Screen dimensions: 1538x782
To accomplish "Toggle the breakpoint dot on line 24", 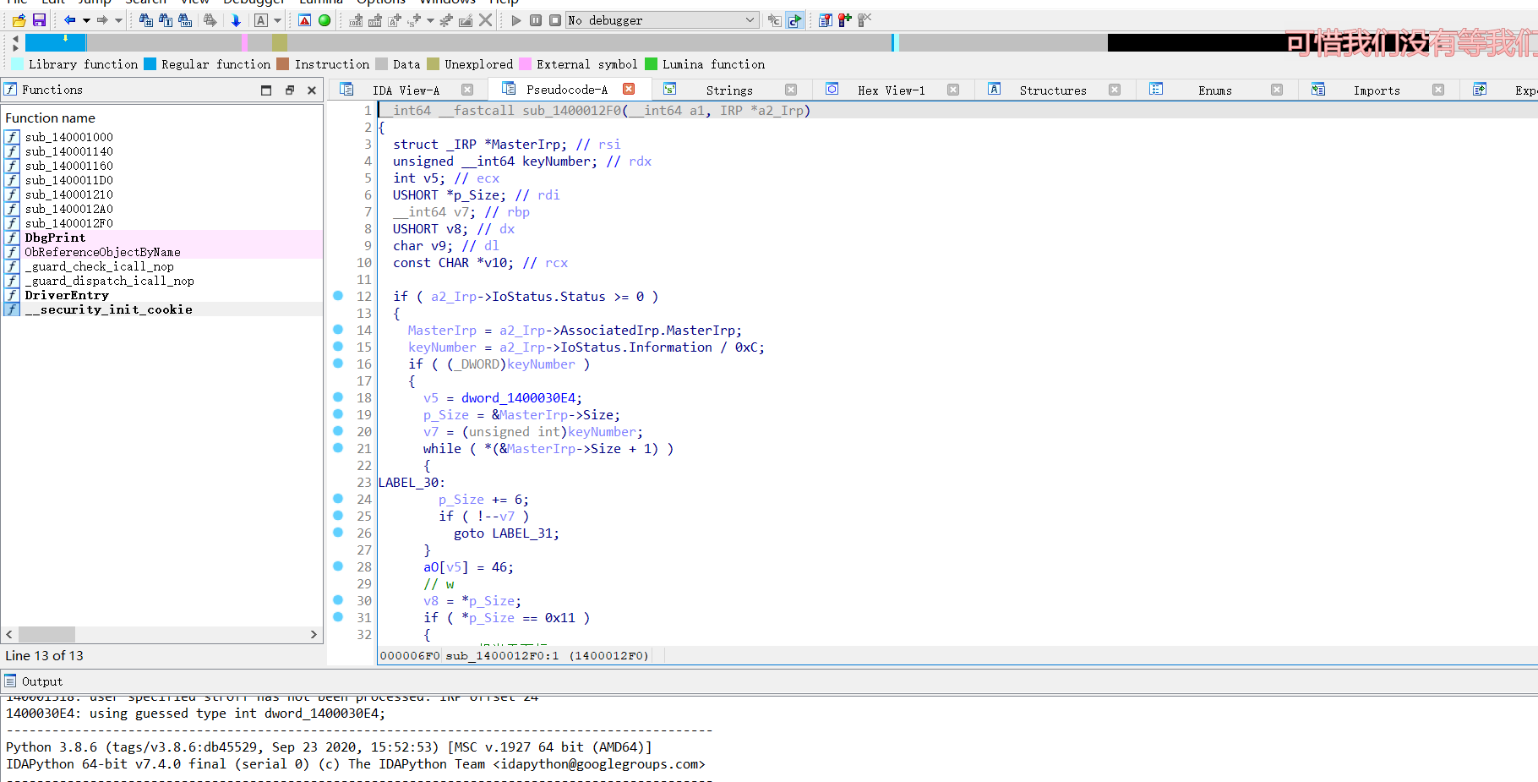I will tap(338, 499).
